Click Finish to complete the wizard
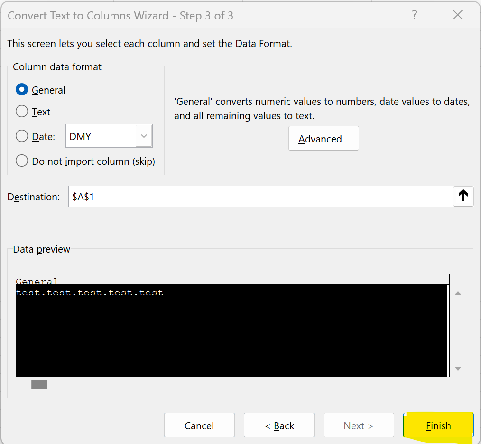The height and width of the screenshot is (444, 481). click(x=438, y=425)
